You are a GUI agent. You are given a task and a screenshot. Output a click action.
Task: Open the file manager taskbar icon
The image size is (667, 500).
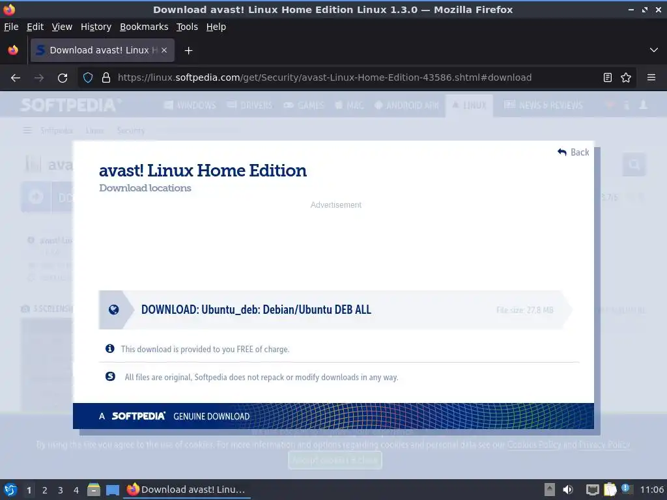[x=94, y=490]
